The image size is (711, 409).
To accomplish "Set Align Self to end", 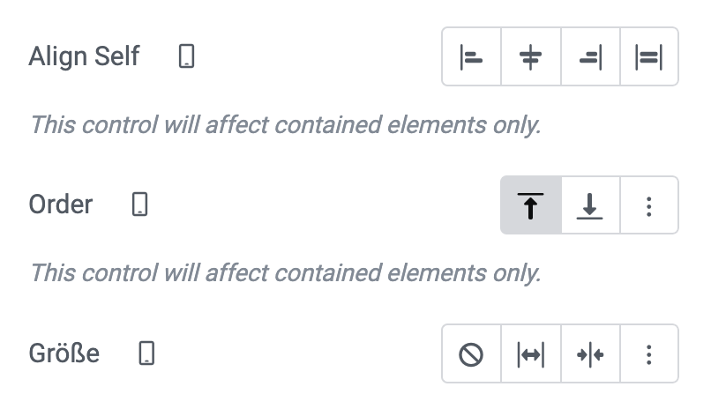I will click(x=590, y=56).
